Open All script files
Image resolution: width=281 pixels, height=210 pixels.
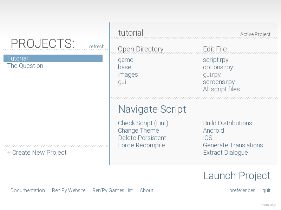(221, 89)
